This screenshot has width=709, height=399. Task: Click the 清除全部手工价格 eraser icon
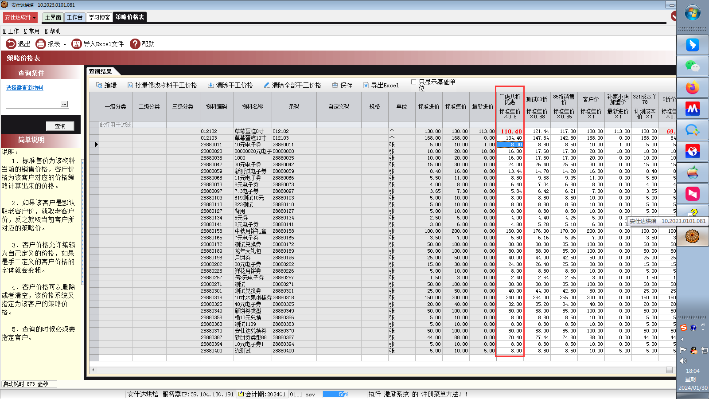[266, 85]
